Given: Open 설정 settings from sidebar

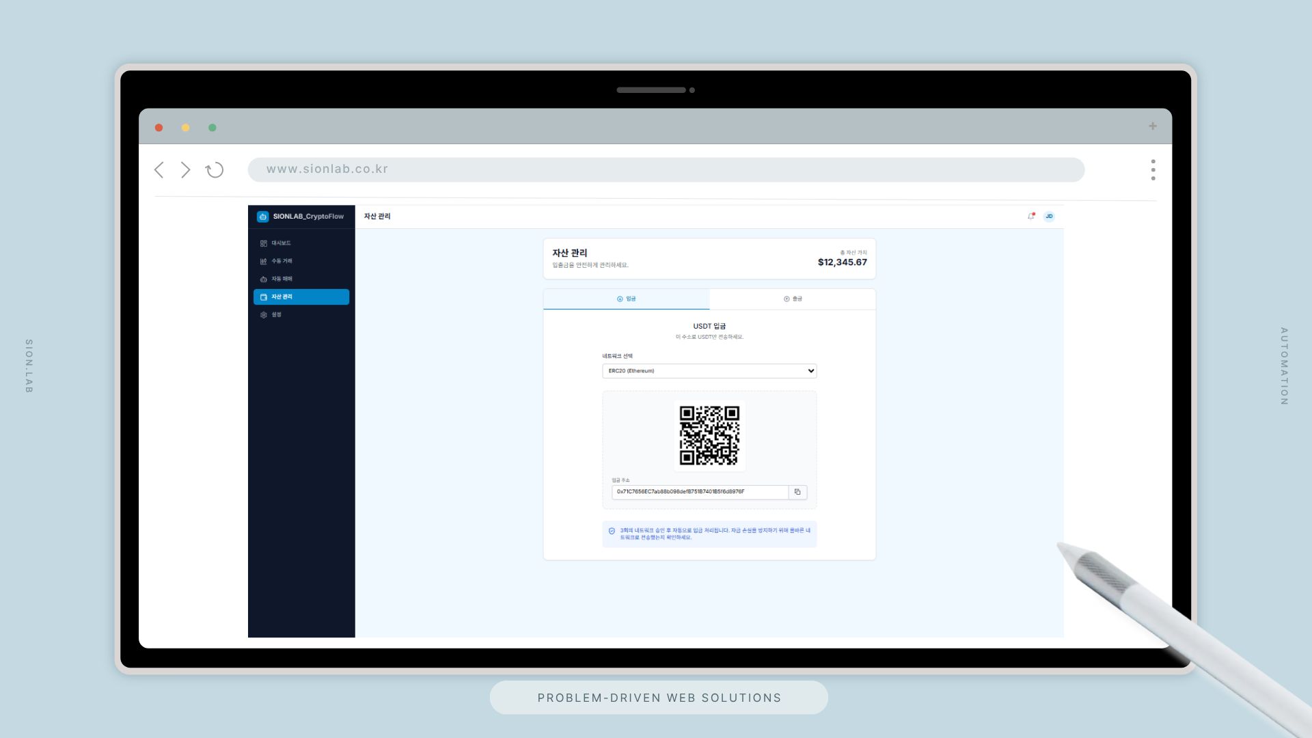Looking at the screenshot, I should tap(275, 315).
